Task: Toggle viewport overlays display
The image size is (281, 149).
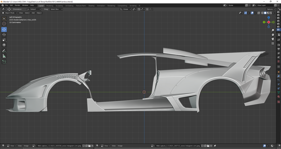Action: [x=252, y=13]
